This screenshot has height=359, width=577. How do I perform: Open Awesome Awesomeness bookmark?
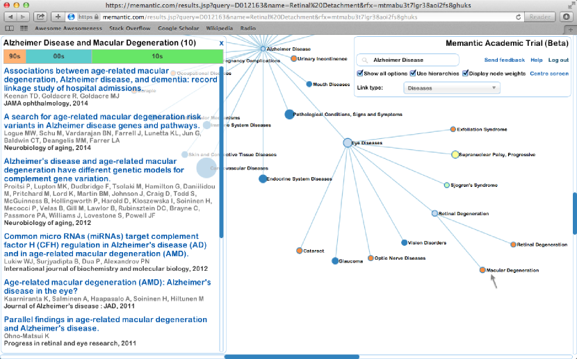point(68,28)
